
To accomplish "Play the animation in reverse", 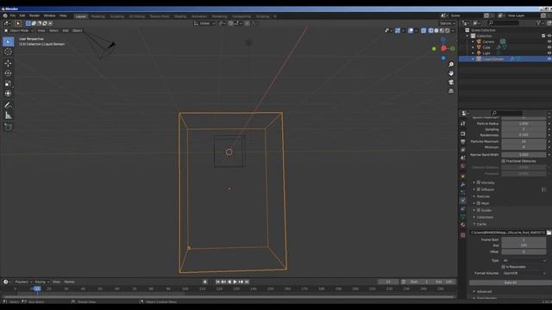I will click(x=229, y=282).
